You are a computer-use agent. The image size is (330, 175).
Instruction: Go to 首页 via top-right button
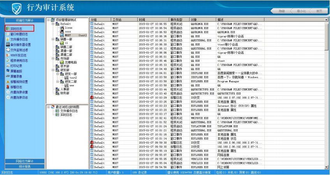pos(319,11)
